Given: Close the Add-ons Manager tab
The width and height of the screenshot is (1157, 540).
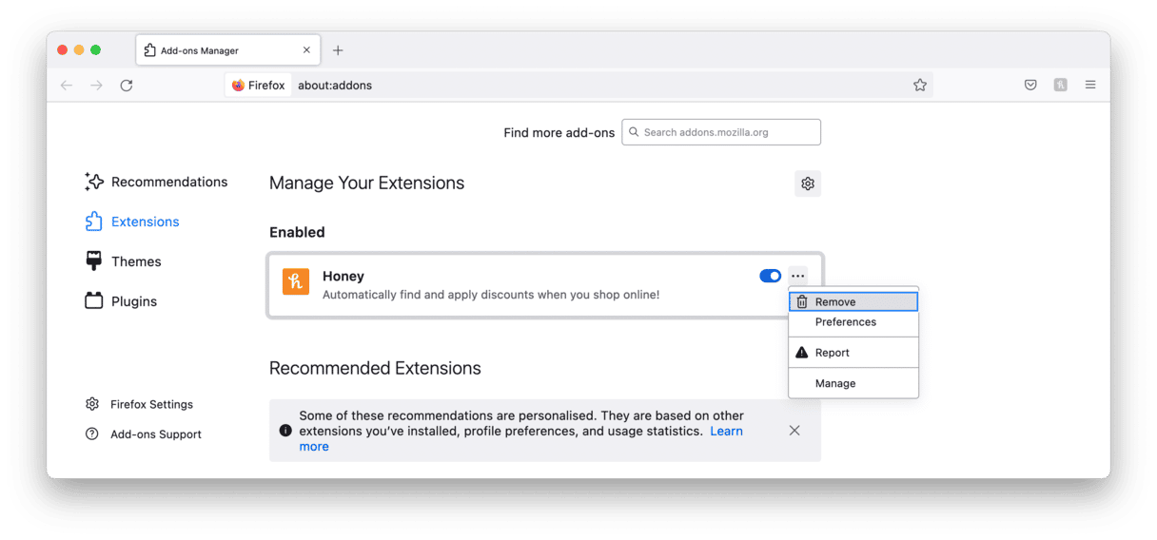Looking at the screenshot, I should point(306,50).
